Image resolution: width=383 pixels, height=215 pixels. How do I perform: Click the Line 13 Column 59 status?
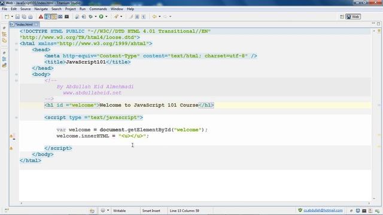[184, 211]
